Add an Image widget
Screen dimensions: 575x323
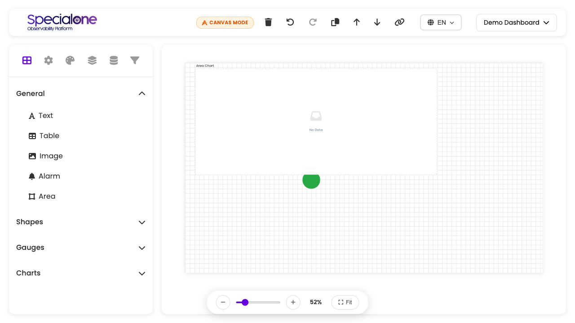point(46,156)
